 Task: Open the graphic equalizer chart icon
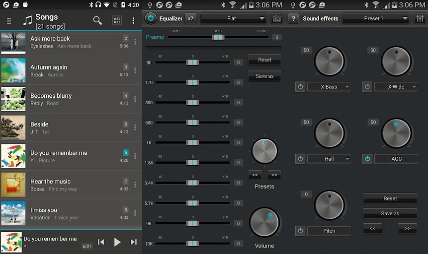[x=277, y=19]
